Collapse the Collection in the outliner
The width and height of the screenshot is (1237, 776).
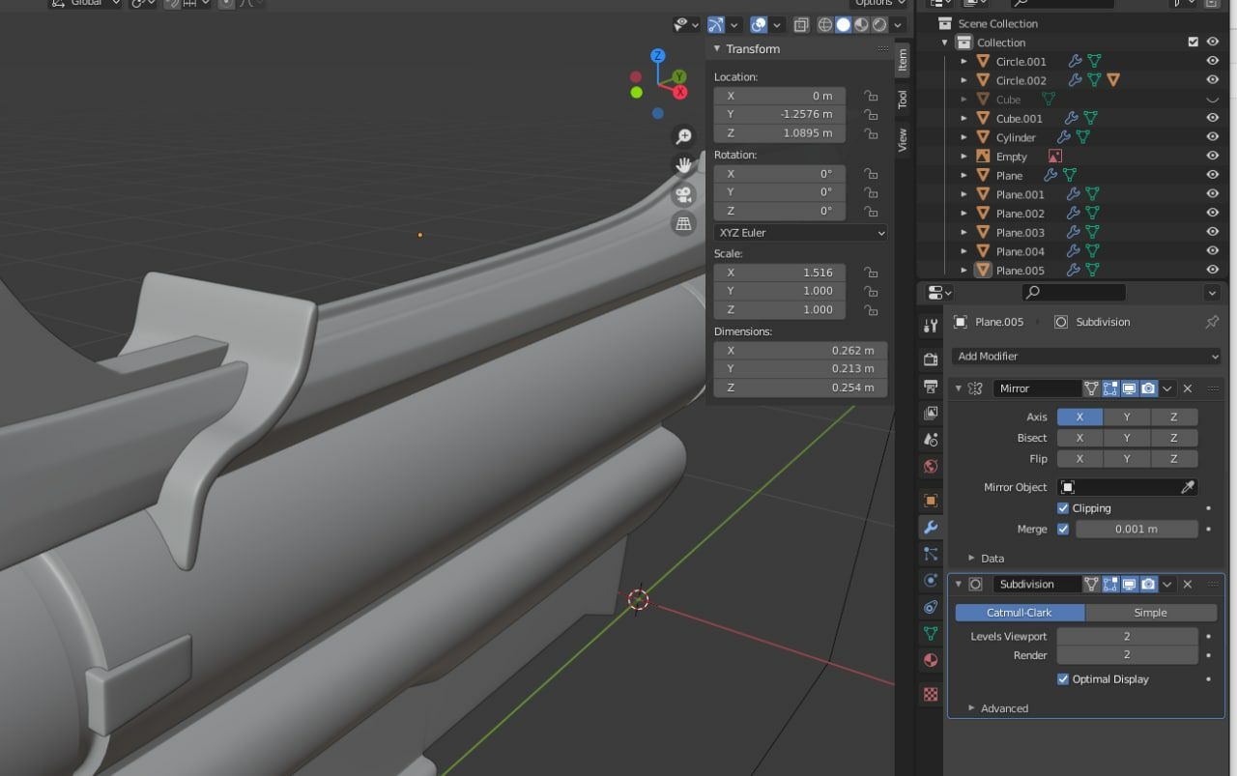945,43
